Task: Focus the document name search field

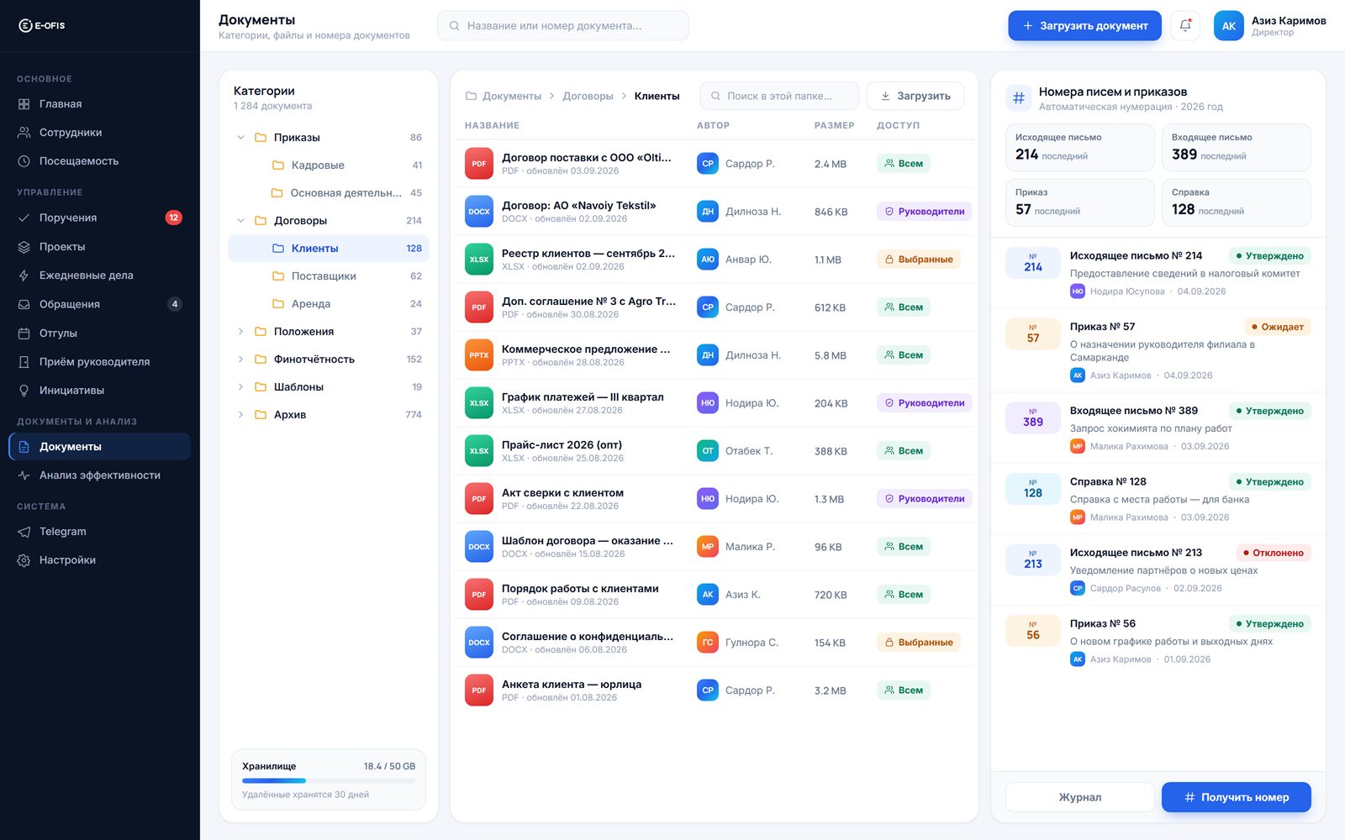Action: click(x=563, y=25)
